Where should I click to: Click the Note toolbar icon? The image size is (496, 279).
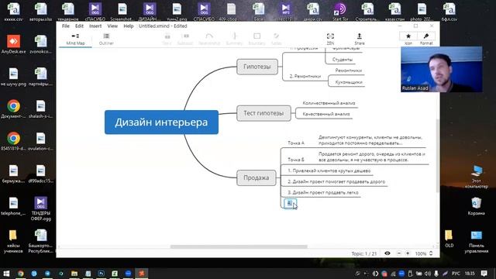point(276,40)
